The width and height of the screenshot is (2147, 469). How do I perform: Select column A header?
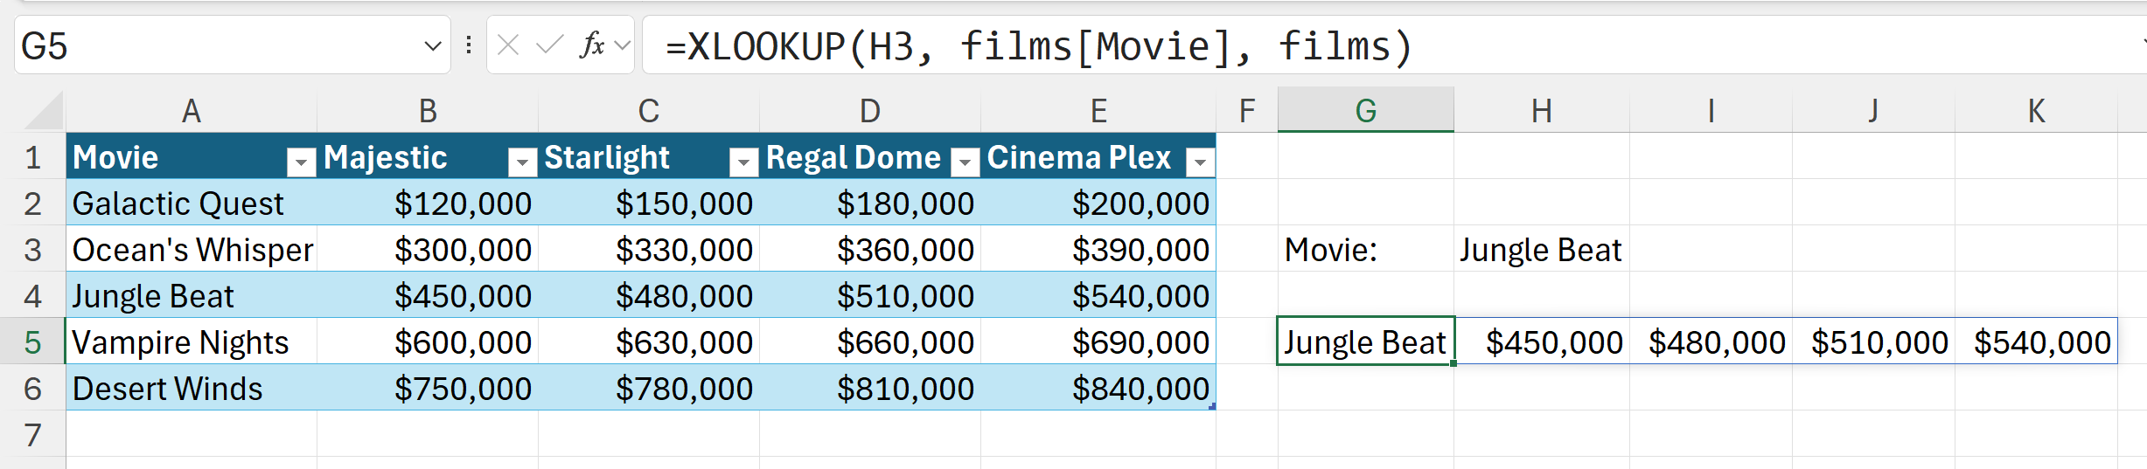191,111
